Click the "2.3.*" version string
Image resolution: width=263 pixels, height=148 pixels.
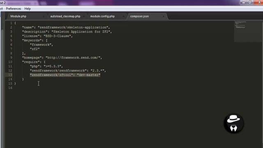point(97,71)
